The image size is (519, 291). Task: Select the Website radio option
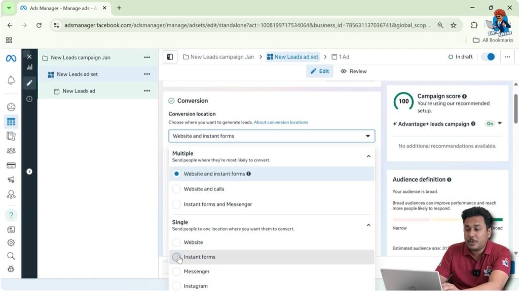[176, 242]
